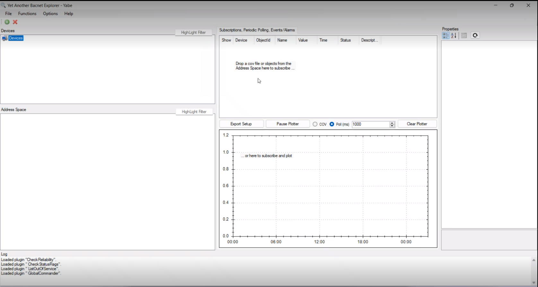Click the 12:00 label on plot axis
The height and width of the screenshot is (287, 538).
click(x=319, y=242)
